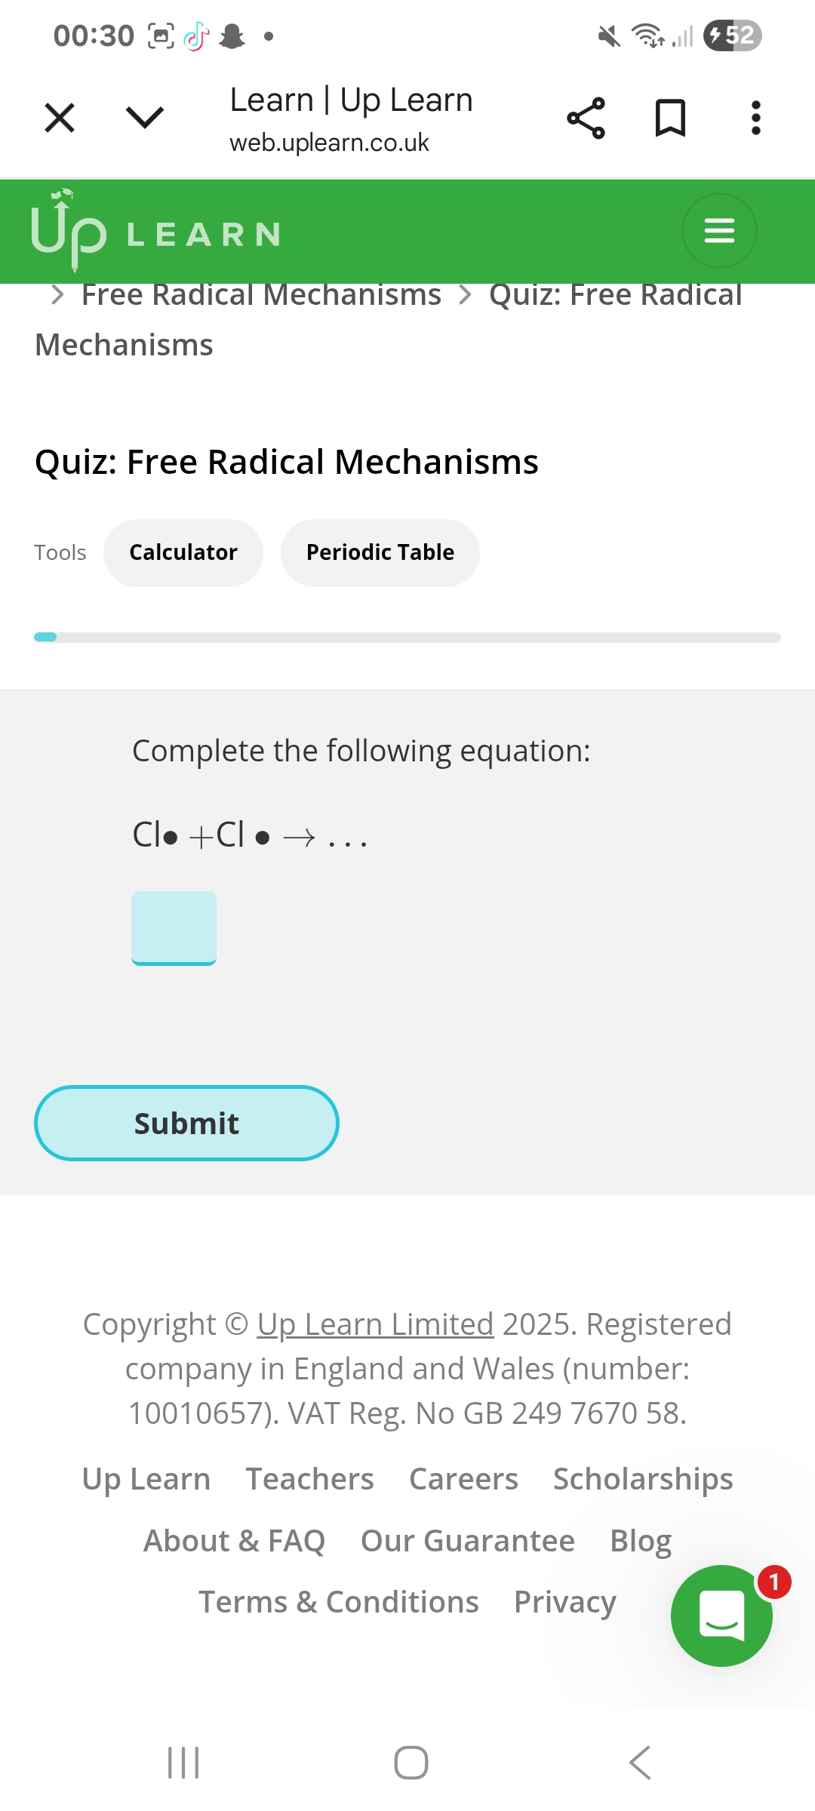Visit the Scholarships footer page
Image resolution: width=815 pixels, height=1811 pixels.
click(643, 1479)
